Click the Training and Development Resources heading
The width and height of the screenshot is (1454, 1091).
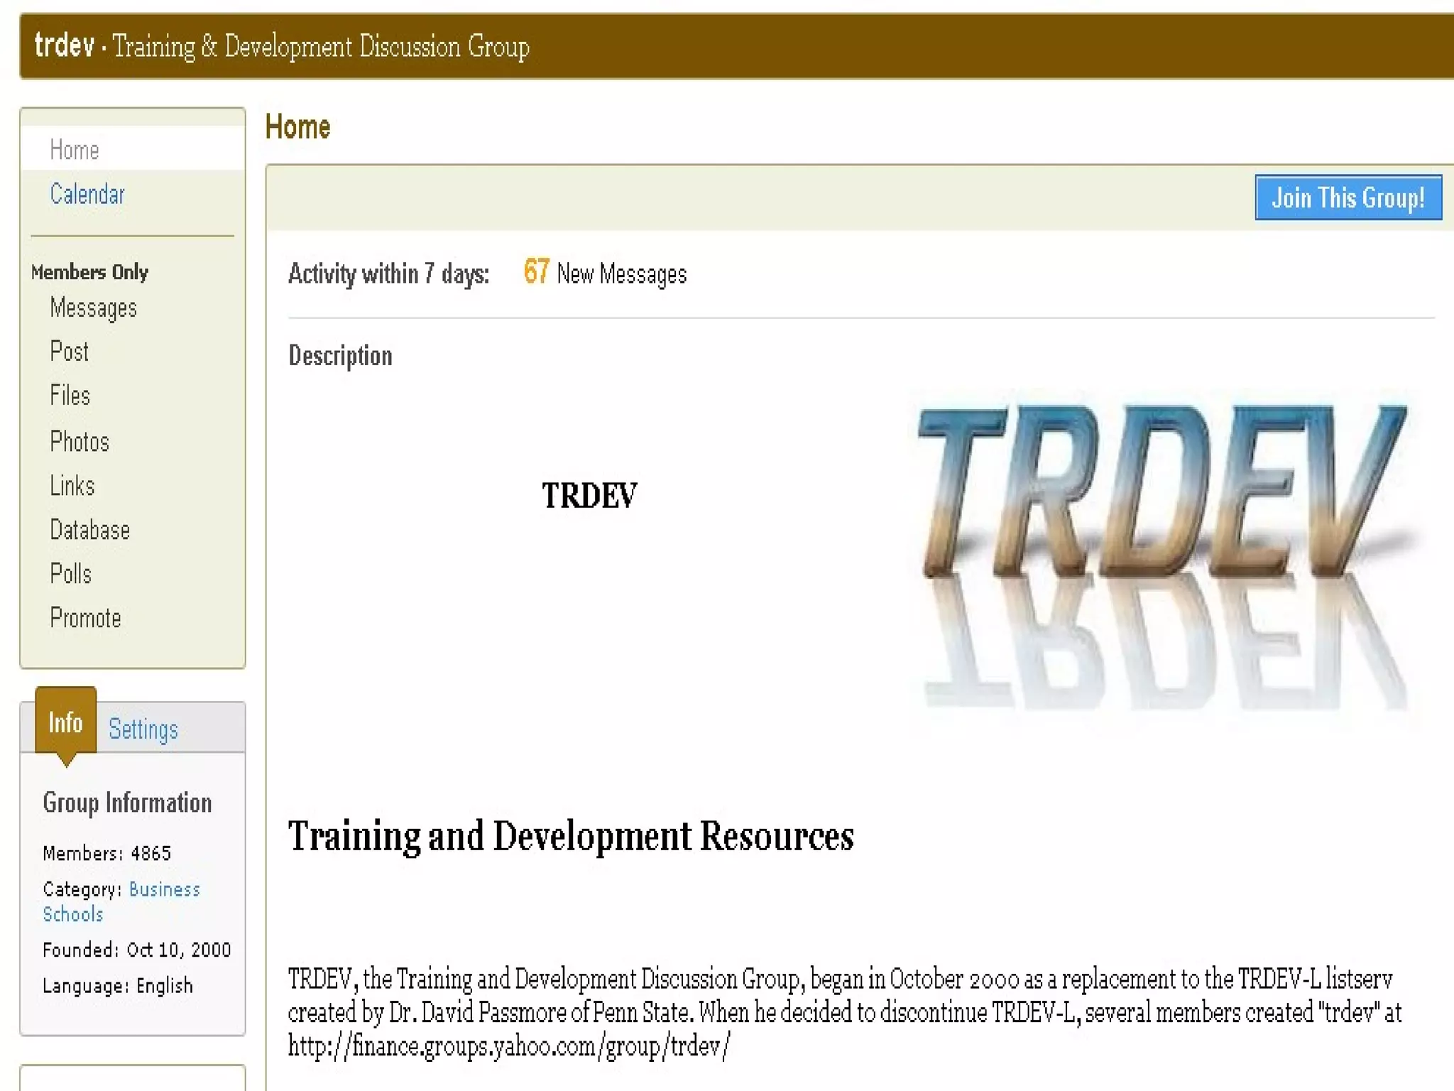click(570, 836)
